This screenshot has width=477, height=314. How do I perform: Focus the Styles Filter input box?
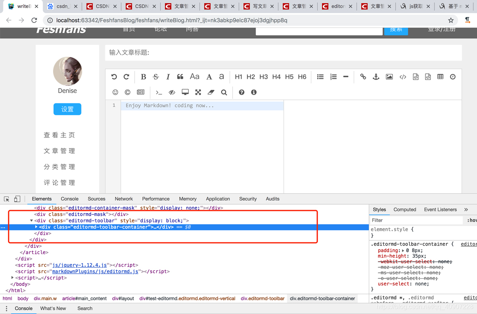click(417, 220)
